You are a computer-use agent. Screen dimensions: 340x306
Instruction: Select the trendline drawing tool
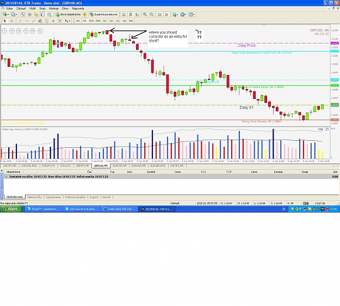coord(33,21)
